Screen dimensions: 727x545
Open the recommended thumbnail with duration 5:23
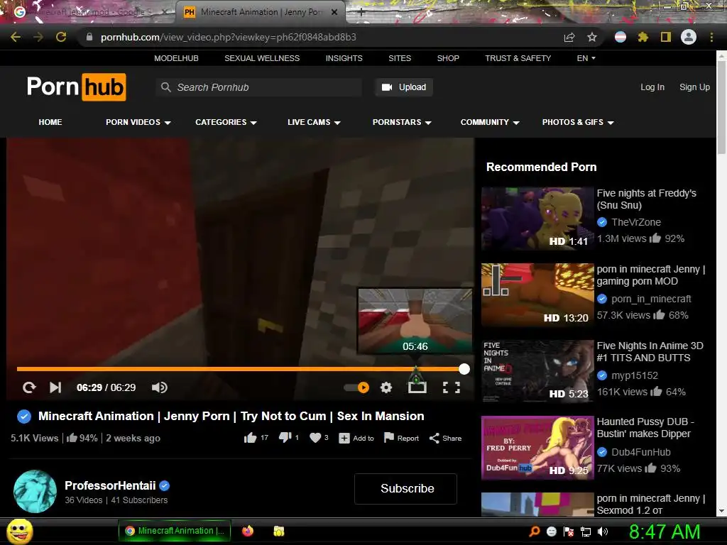pyautogui.click(x=537, y=371)
